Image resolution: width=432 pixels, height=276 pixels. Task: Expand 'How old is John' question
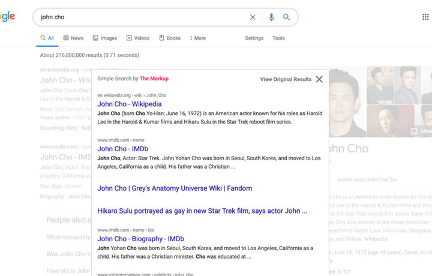[68, 271]
